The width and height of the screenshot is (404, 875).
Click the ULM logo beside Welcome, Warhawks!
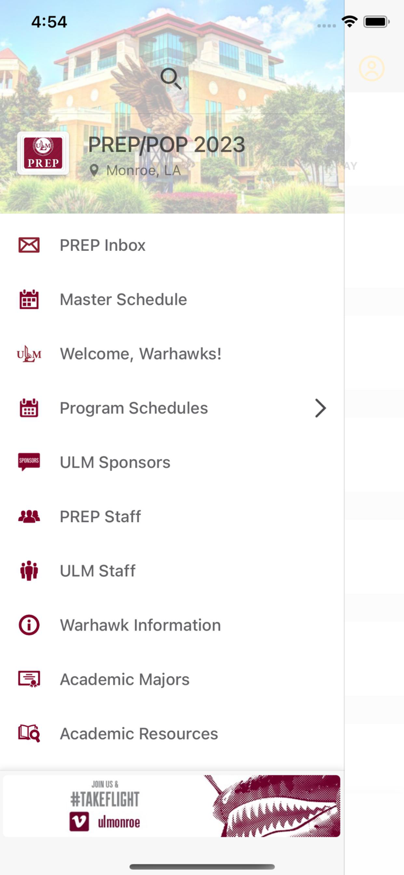(27, 353)
